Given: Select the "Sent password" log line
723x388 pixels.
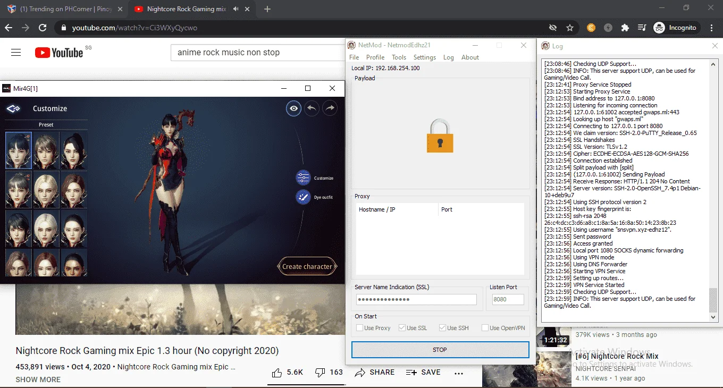Looking at the screenshot, I should point(577,237).
